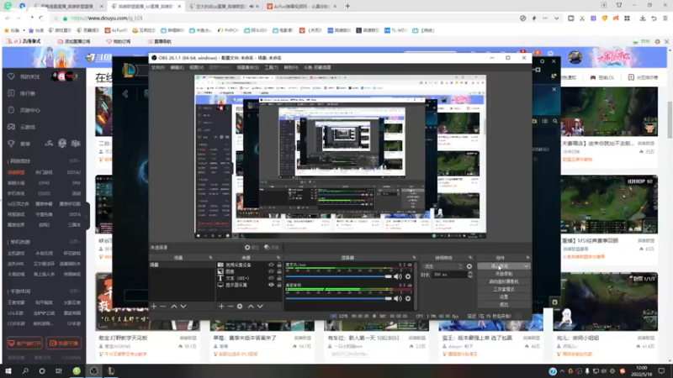Toggle visibility of image source
Image resolution: width=673 pixels, height=378 pixels.
point(271,271)
